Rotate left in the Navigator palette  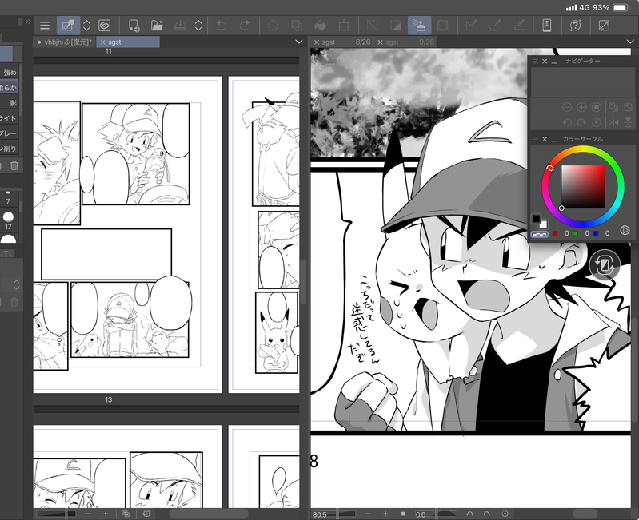coord(567,122)
